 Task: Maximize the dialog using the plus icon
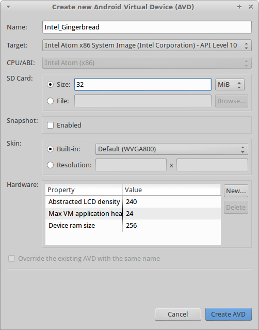point(239,7)
